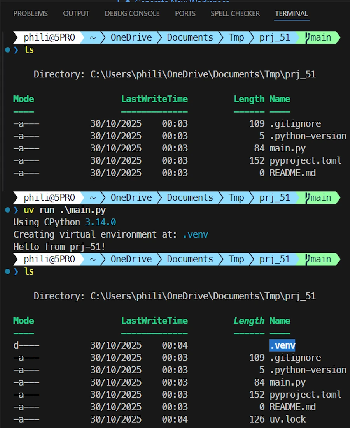
Task: Click the CPython 3.14.0 version number
Action: tap(100, 222)
